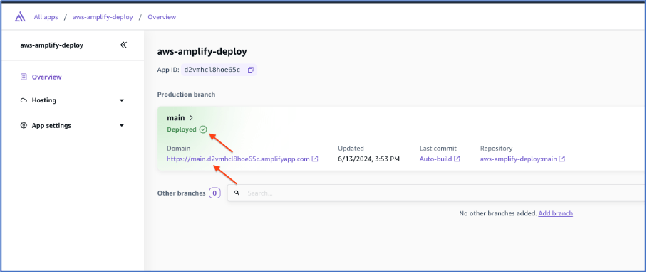Expand the App settings dropdown arrow
Image resolution: width=647 pixels, height=273 pixels.
122,126
